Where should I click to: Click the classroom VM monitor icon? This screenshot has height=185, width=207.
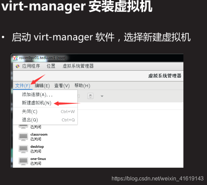(23, 137)
